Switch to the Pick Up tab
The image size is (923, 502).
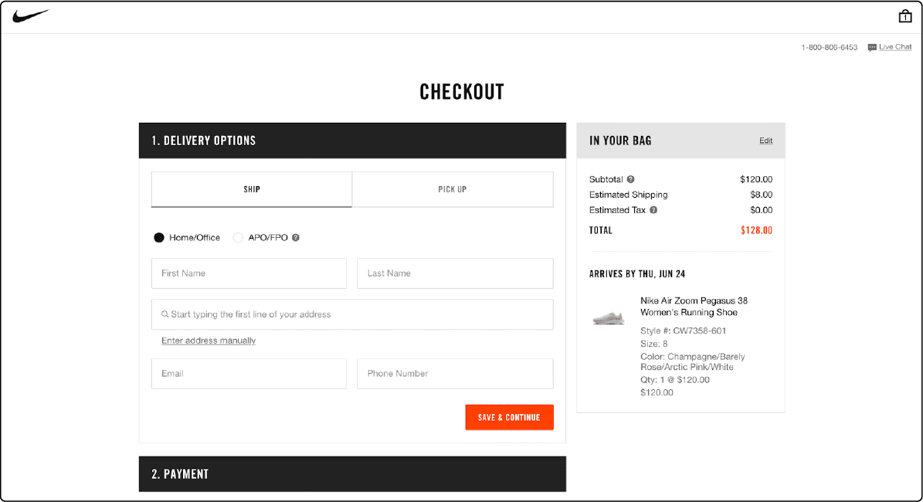click(x=453, y=189)
